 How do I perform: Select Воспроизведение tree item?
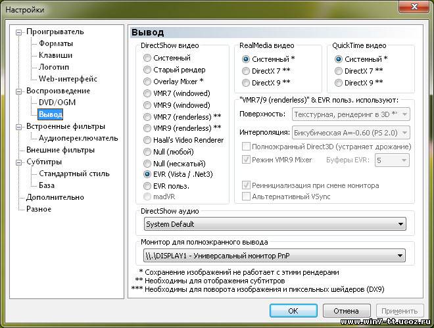pos(58,91)
